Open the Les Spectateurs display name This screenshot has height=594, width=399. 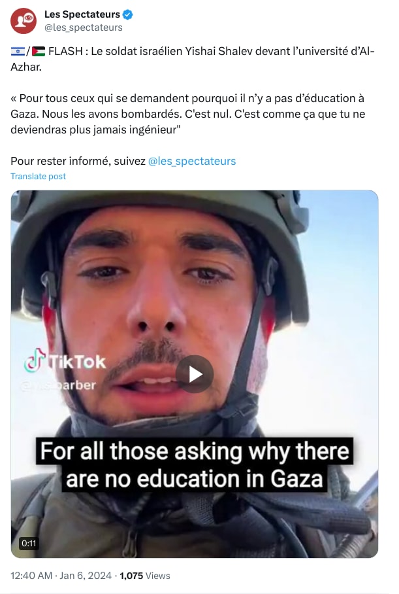pos(82,14)
